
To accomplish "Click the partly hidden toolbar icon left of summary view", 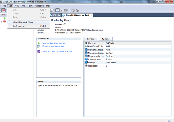I will 52,10.
